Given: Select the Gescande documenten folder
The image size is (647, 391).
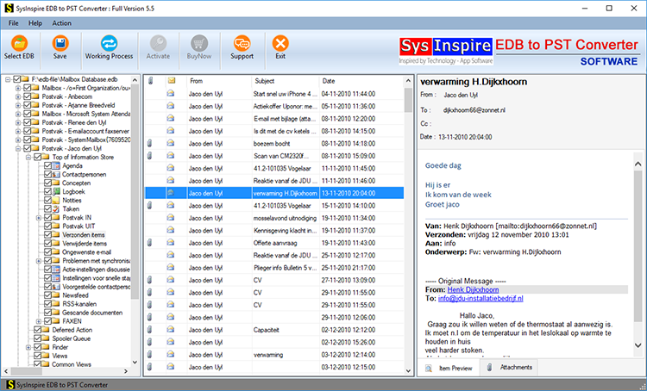Looking at the screenshot, I should (92, 313).
